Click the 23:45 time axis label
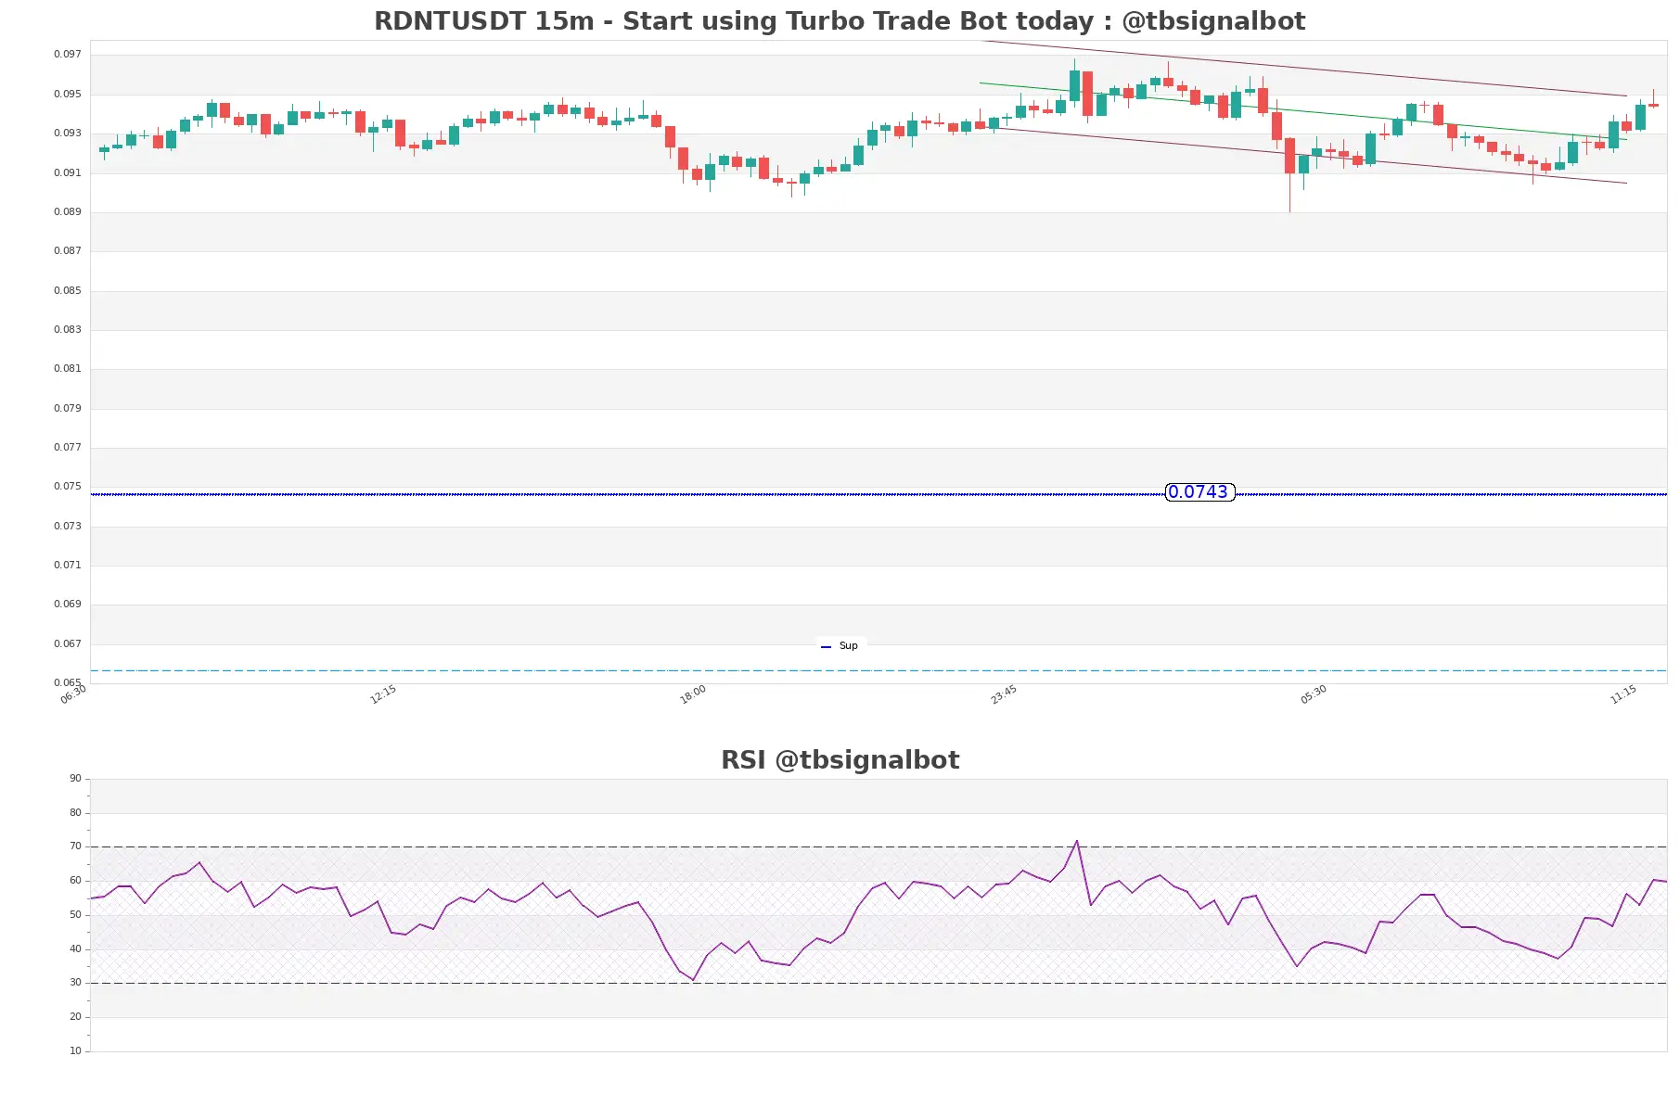The image size is (1680, 1120). [x=1004, y=694]
